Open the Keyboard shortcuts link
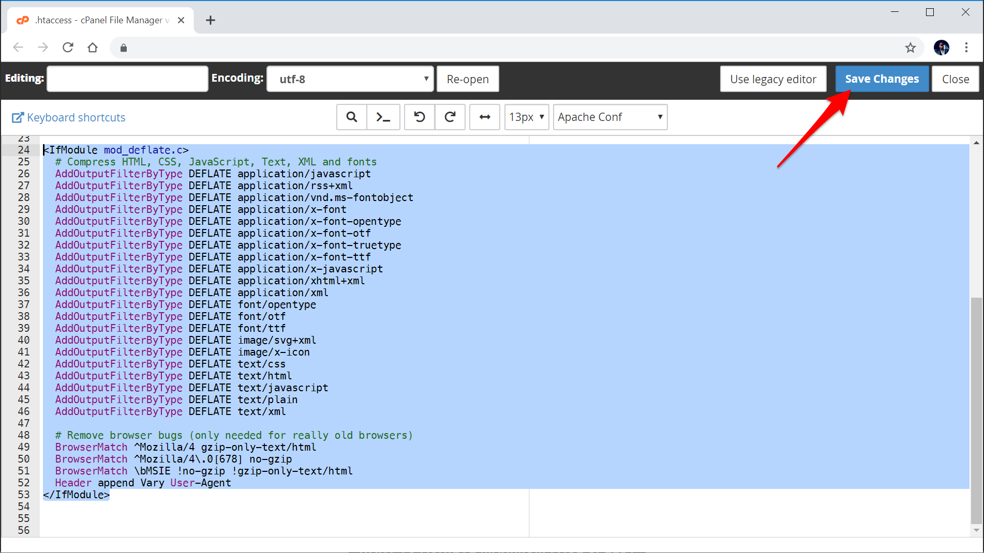The image size is (984, 553). pyautogui.click(x=69, y=117)
